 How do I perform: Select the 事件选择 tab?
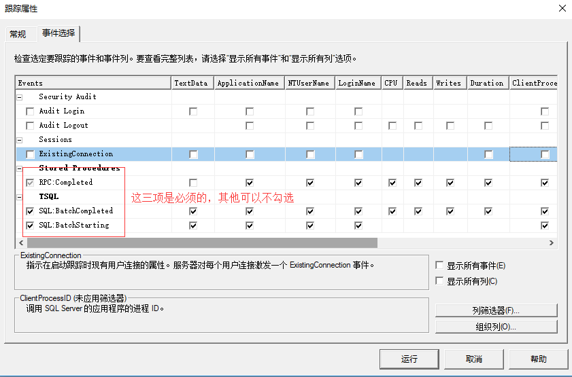58,33
